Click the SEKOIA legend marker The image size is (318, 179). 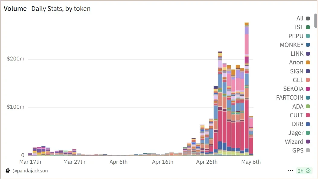point(308,89)
